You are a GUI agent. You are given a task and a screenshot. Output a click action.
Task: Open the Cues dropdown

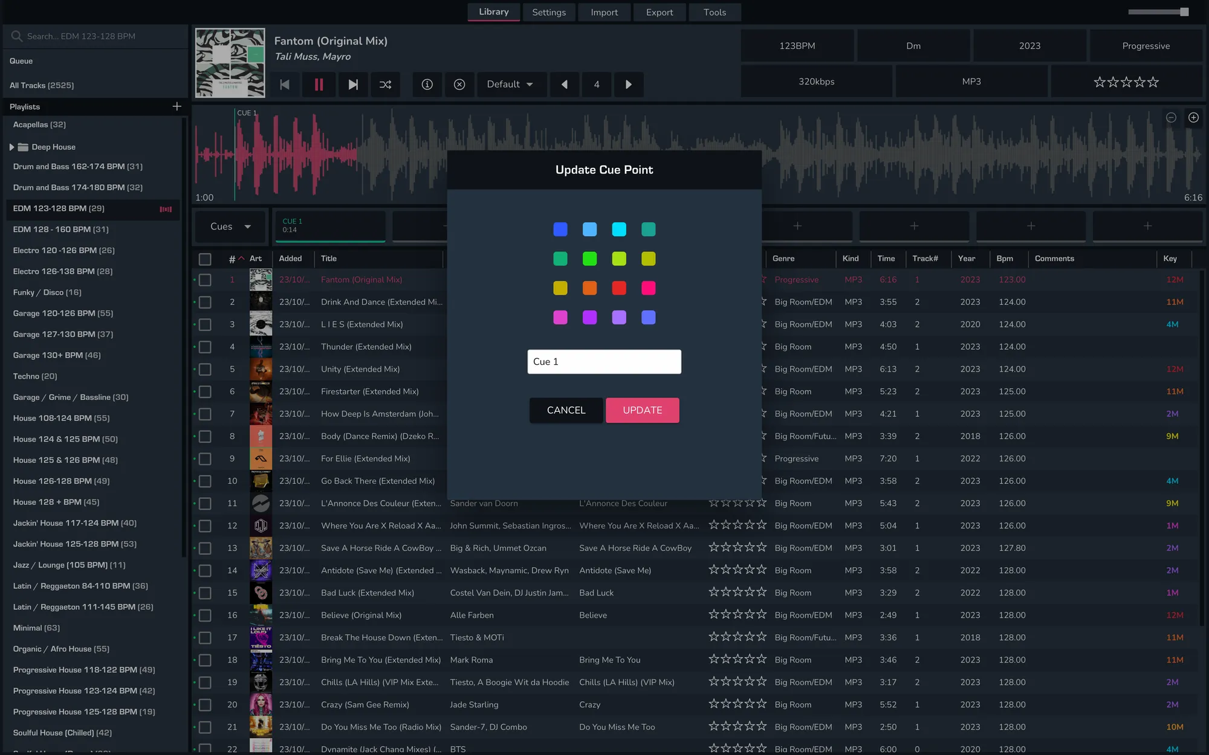tap(230, 226)
